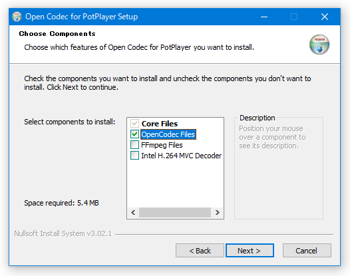Click the grayed Core Files checkbox
The width and height of the screenshot is (350, 276).
pos(134,124)
